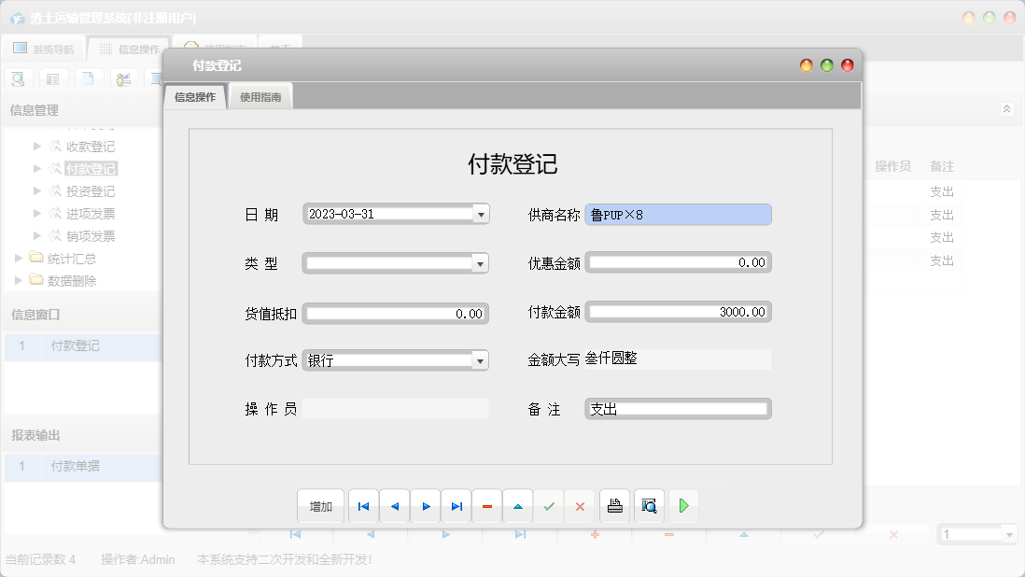Navigate to the previous record arrow
This screenshot has height=577, width=1025.
[x=394, y=505]
